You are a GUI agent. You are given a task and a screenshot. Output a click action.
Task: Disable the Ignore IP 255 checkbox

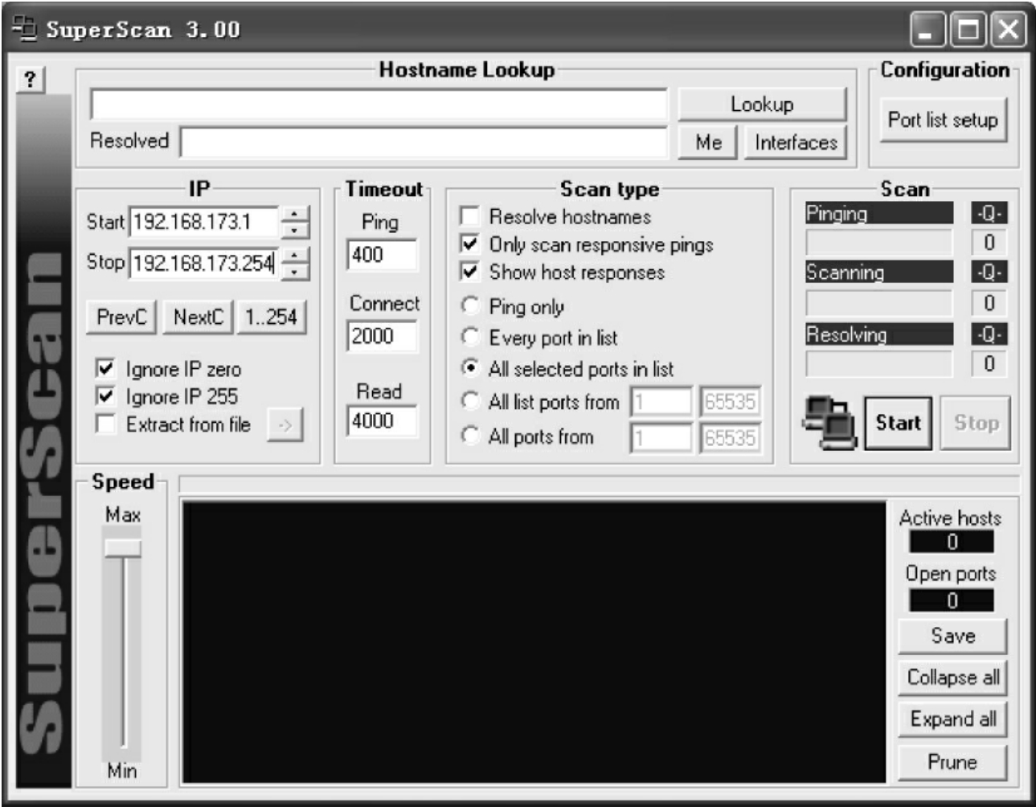click(105, 396)
